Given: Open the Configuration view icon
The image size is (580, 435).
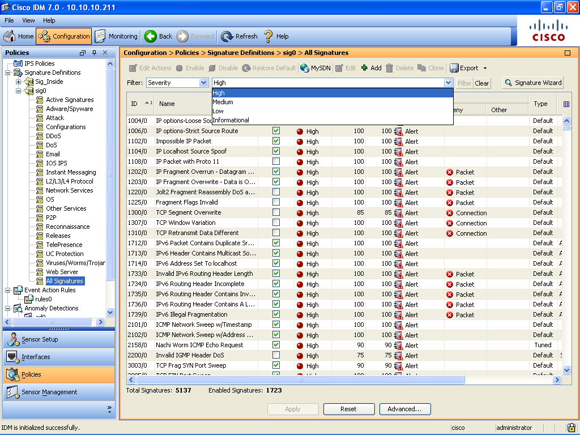Looking at the screenshot, I should click(44, 36).
